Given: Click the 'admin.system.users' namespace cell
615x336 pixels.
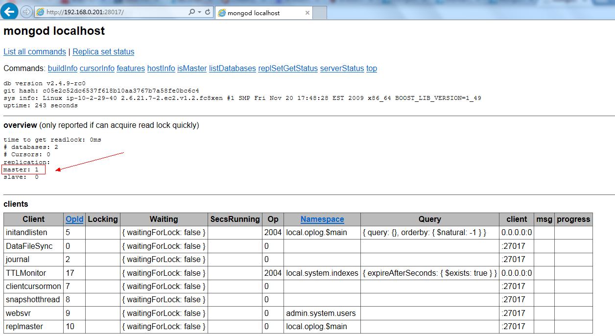Looking at the screenshot, I should tap(322, 313).
